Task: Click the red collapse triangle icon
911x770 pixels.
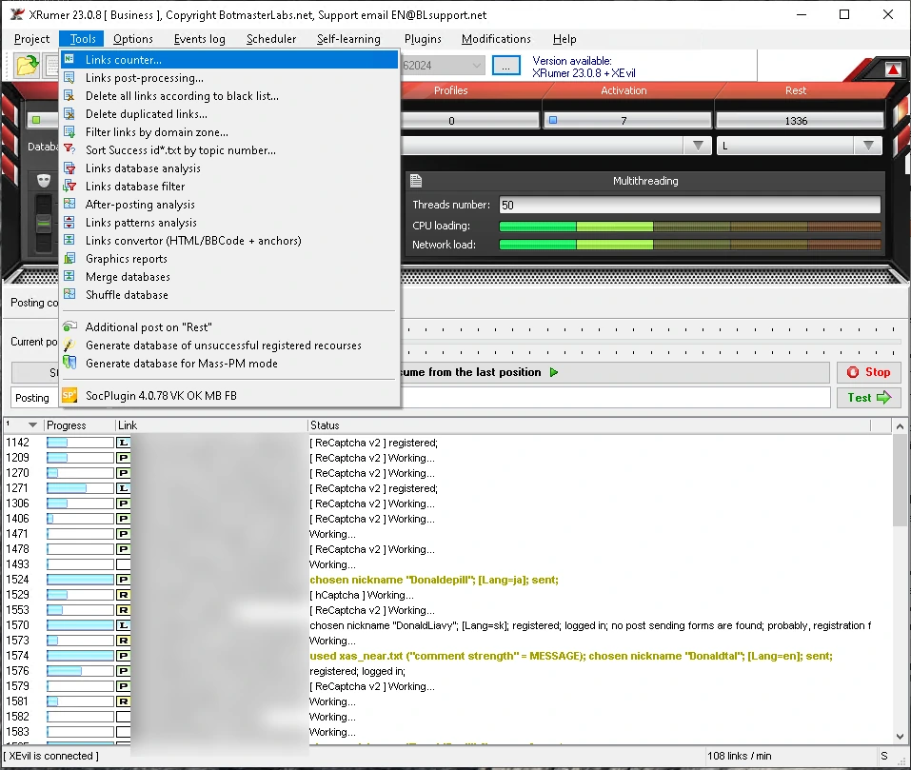Action: (893, 69)
